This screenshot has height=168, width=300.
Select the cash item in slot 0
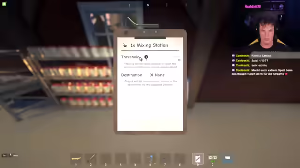[212, 159]
